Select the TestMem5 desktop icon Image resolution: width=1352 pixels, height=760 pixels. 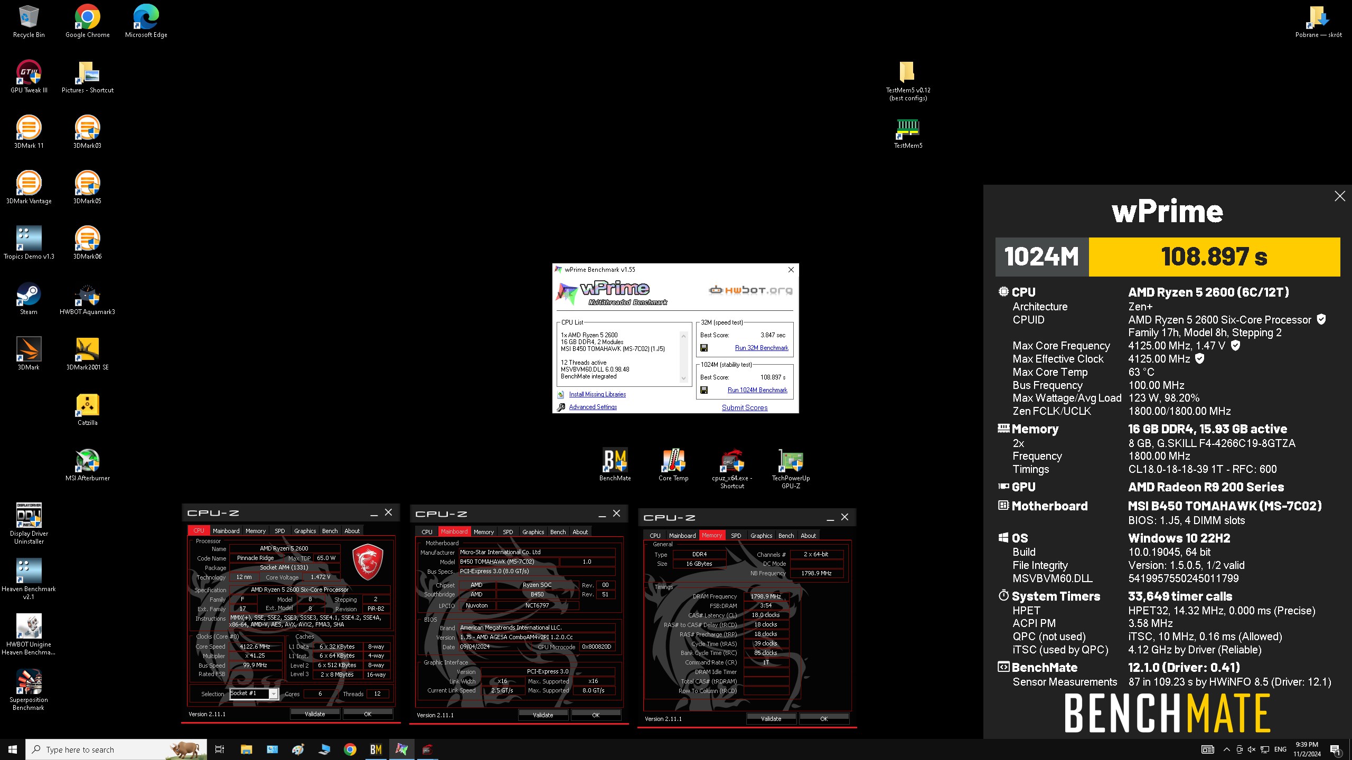[x=908, y=132]
